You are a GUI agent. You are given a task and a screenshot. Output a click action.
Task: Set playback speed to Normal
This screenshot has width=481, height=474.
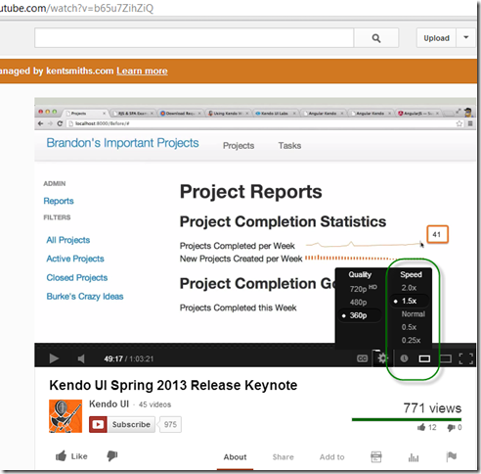click(x=414, y=313)
